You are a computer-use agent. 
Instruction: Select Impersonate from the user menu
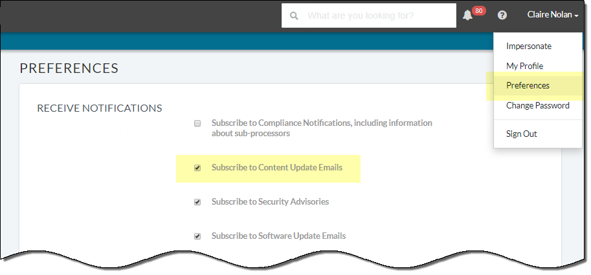point(529,46)
